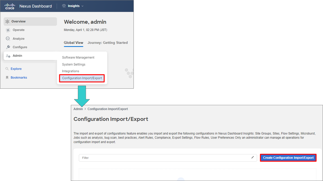
Task: Click the pencil edit icon in Filter field
Action: [252, 157]
